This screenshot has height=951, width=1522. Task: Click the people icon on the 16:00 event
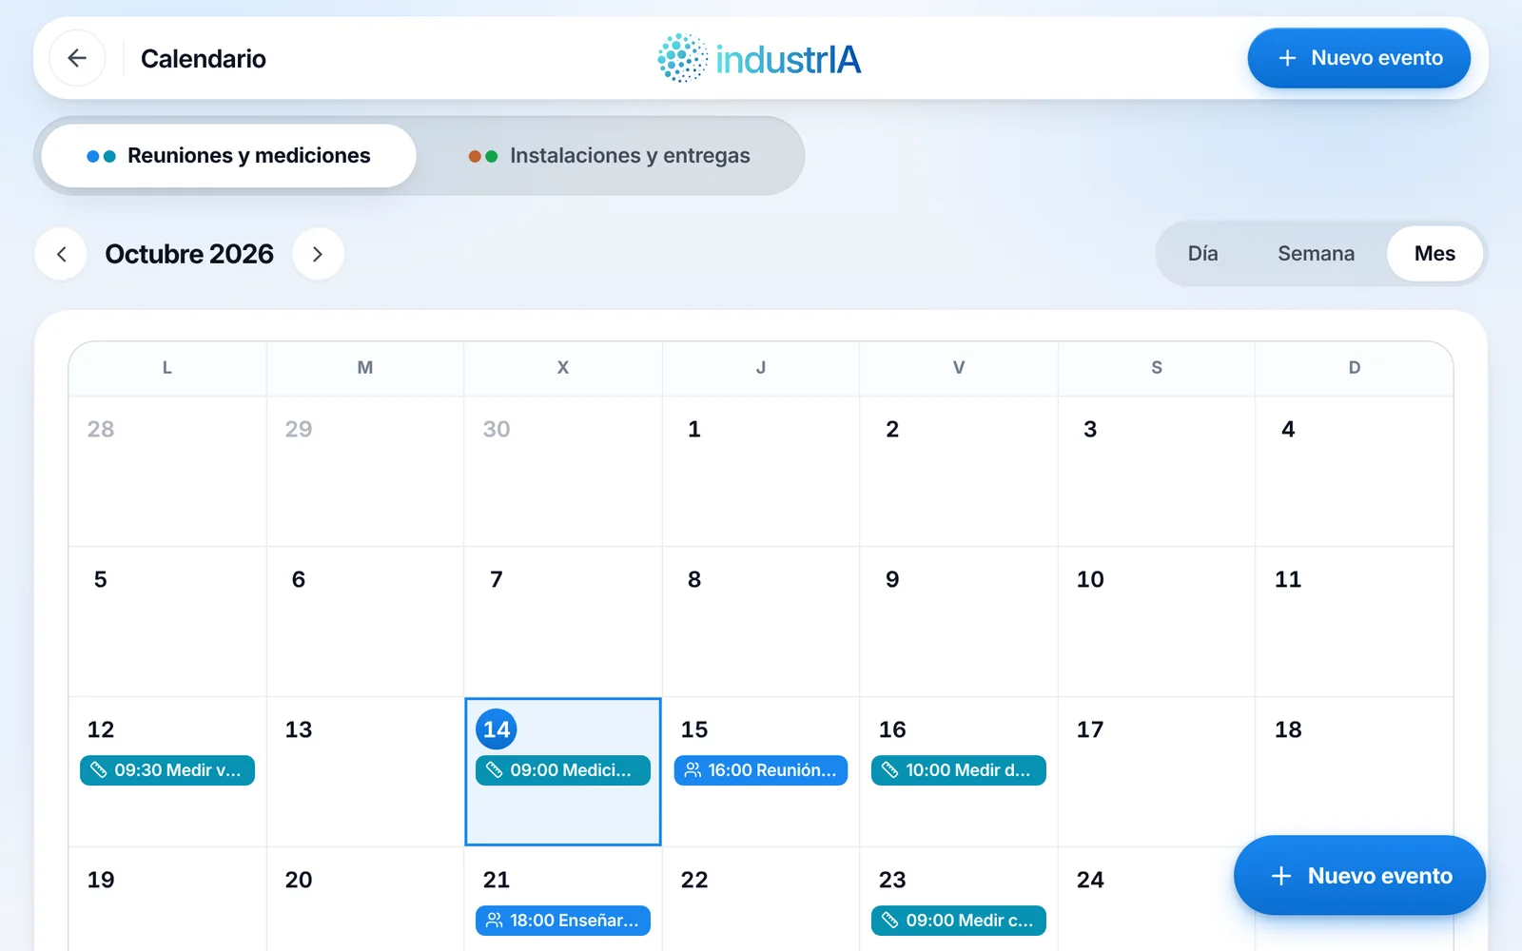(692, 770)
